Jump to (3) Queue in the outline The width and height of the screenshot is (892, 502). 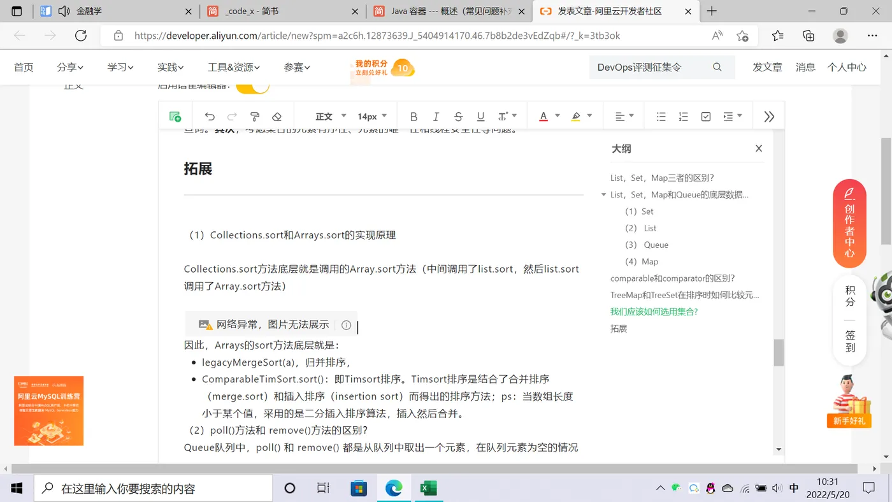(647, 245)
